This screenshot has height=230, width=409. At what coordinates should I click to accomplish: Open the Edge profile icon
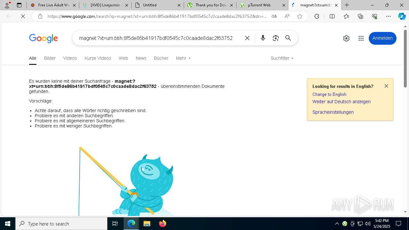click(x=7, y=5)
